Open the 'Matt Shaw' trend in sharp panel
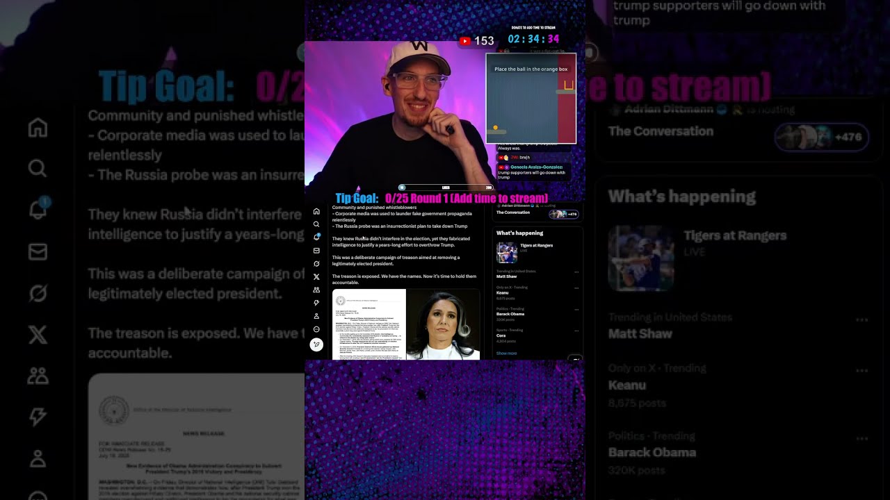 pyautogui.click(x=506, y=276)
